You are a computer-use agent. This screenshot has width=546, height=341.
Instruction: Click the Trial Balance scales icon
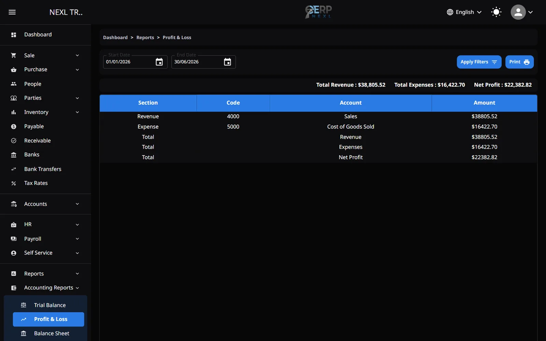24,305
